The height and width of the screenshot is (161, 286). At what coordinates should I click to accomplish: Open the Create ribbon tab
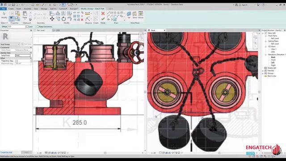pos(11,8)
